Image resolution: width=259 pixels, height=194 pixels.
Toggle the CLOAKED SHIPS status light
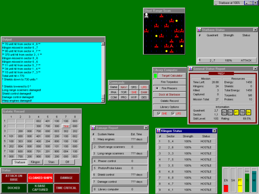click(40, 178)
